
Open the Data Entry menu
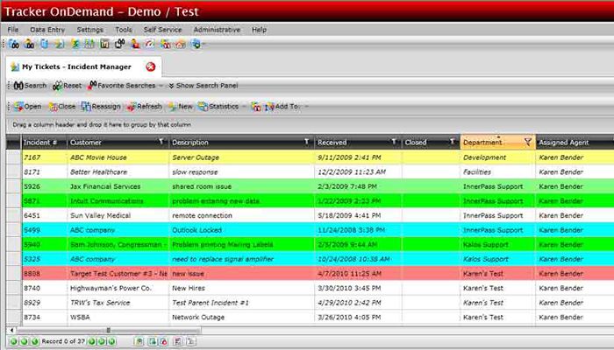(x=47, y=30)
